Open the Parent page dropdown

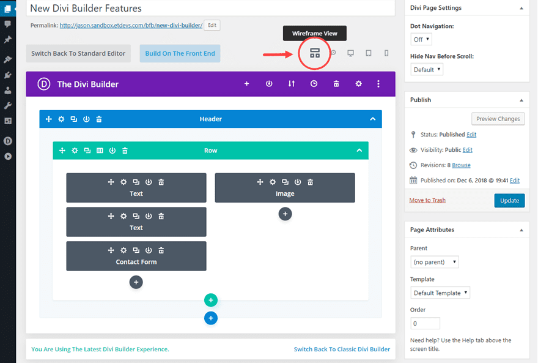click(x=435, y=262)
